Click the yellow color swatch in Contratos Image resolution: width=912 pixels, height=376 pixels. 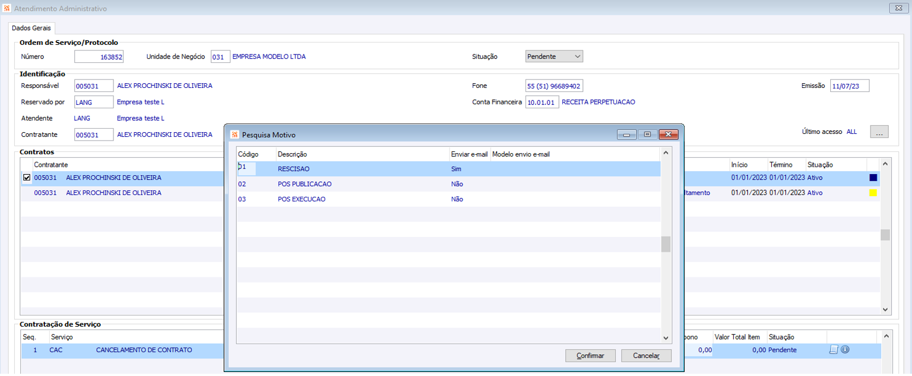tap(873, 193)
